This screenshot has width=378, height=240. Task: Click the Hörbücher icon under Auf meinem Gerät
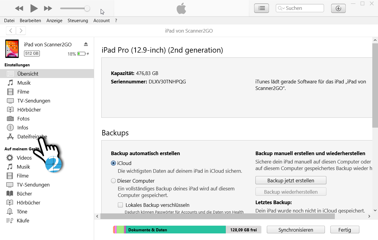pos(10,203)
